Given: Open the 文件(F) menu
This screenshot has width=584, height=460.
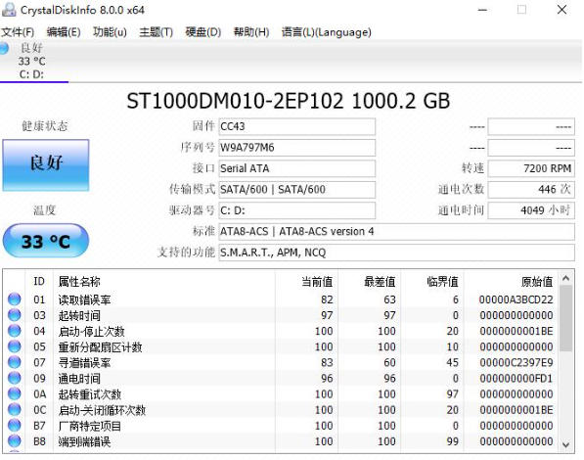Looking at the screenshot, I should (18, 32).
